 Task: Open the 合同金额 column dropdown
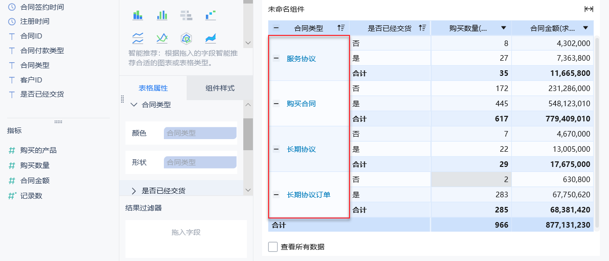click(x=586, y=28)
